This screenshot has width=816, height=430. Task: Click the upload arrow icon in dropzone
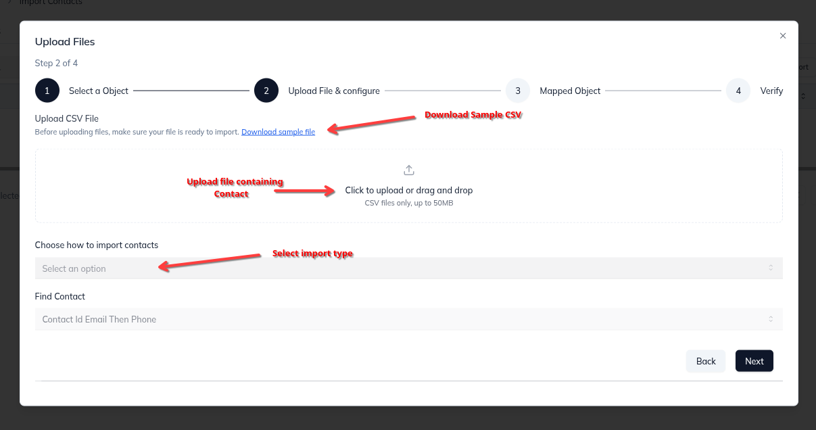[408, 170]
